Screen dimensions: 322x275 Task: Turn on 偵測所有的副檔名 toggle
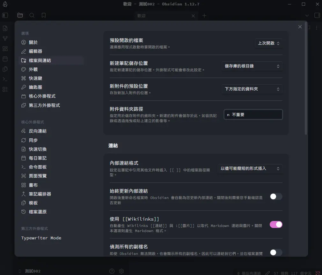[276, 252]
